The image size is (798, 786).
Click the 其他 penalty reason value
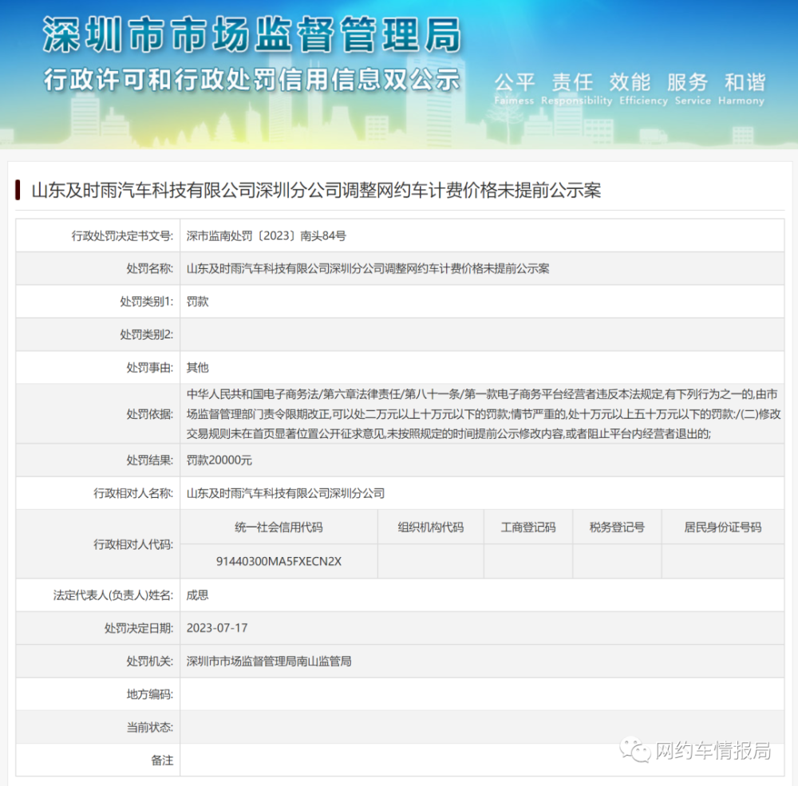point(197,368)
